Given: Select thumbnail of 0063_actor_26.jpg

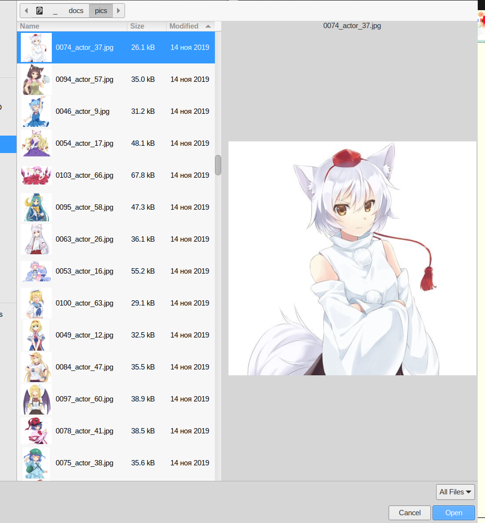Looking at the screenshot, I should tap(36, 240).
